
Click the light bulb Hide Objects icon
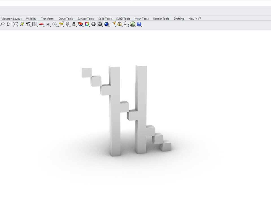pyautogui.click(x=67, y=24)
